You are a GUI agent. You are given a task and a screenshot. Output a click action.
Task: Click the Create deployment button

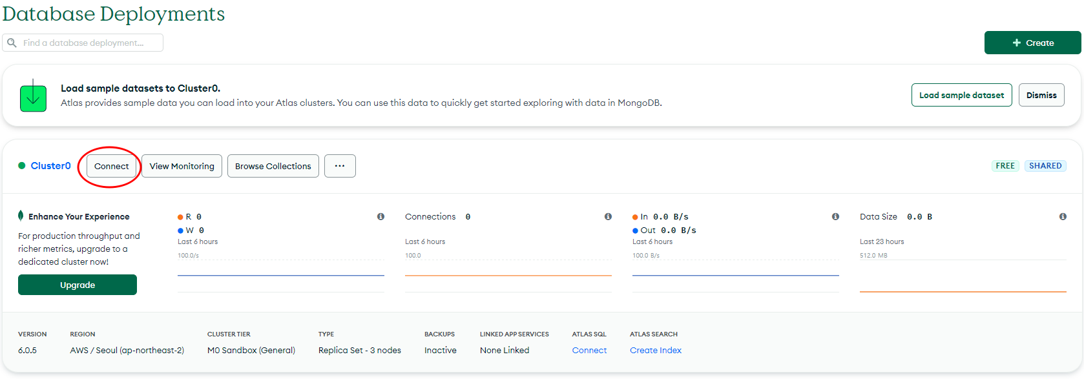(1032, 43)
